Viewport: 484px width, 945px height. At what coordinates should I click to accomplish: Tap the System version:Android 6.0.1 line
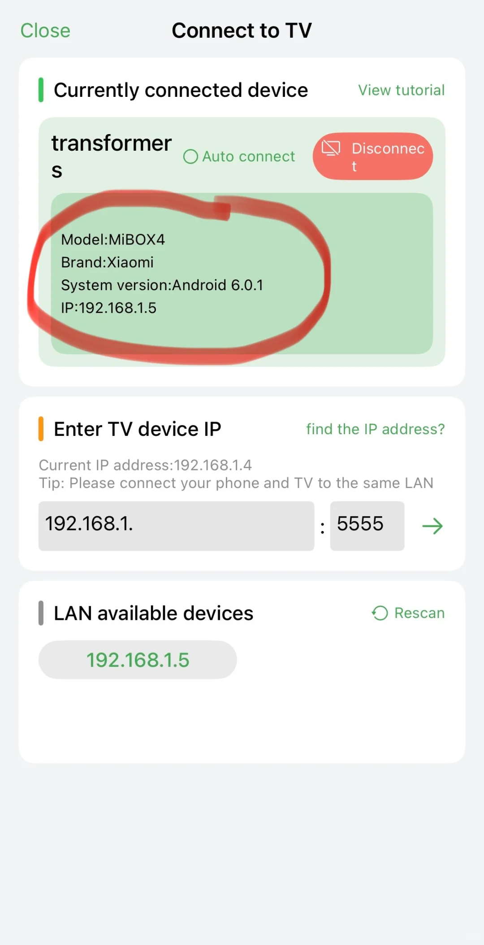162,285
